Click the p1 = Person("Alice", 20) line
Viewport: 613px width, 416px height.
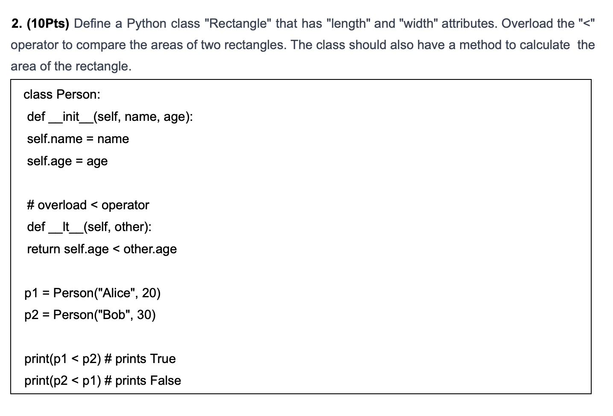[x=93, y=293]
